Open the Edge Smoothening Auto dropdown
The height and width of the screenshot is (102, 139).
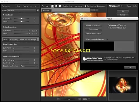pyautogui.click(x=37, y=66)
